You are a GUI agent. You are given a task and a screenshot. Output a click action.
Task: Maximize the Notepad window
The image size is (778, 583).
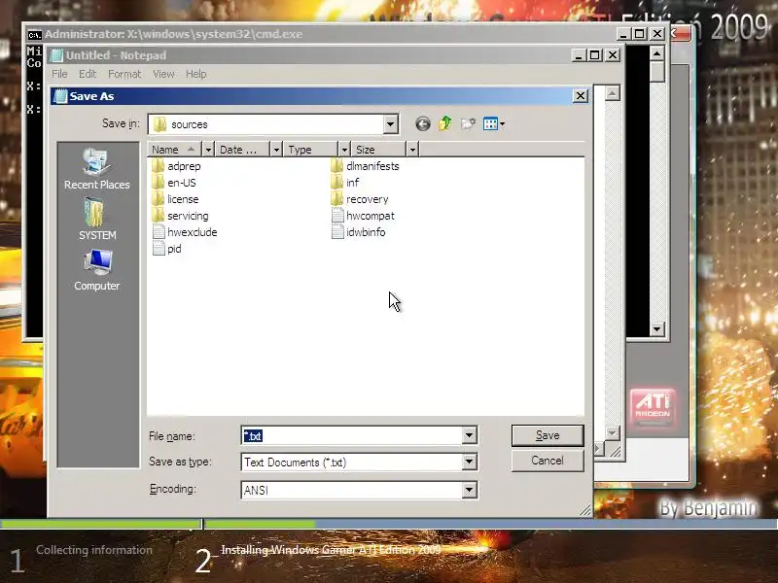(x=595, y=55)
